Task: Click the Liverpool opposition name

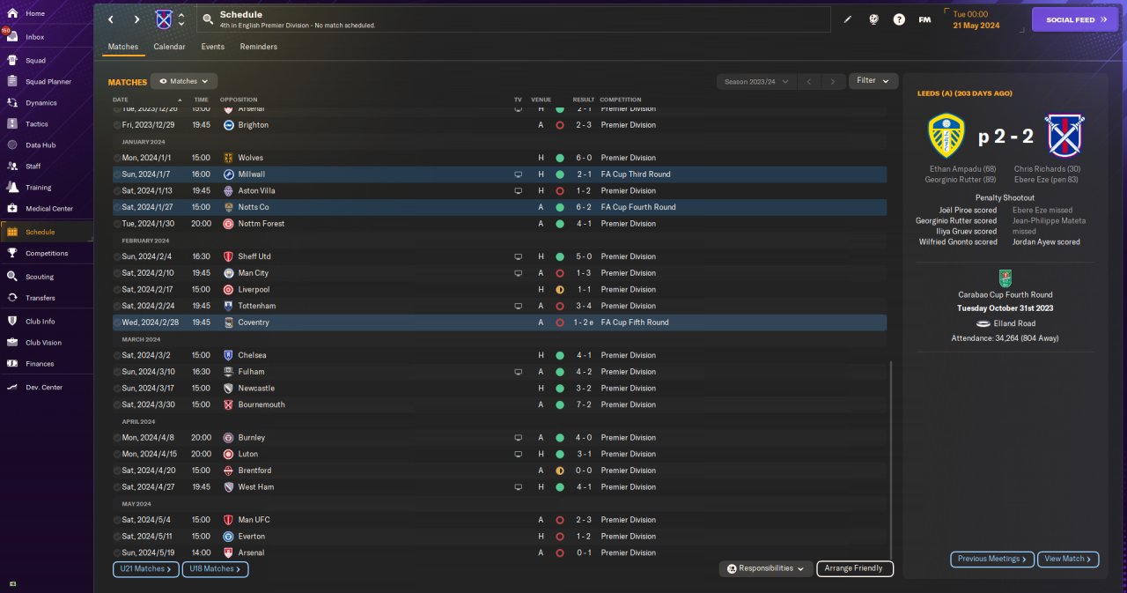Action: [254, 290]
